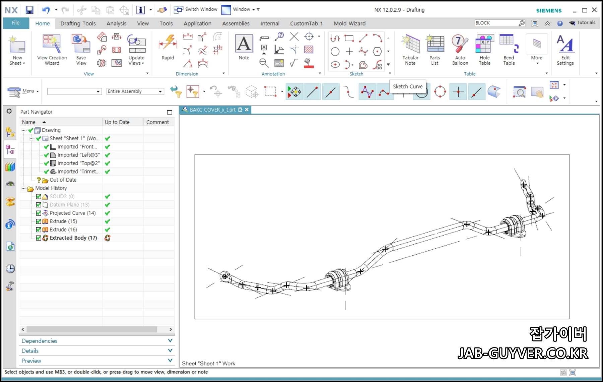Click the Rectangle sketch tool
This screenshot has width=603, height=382.
pos(349,38)
